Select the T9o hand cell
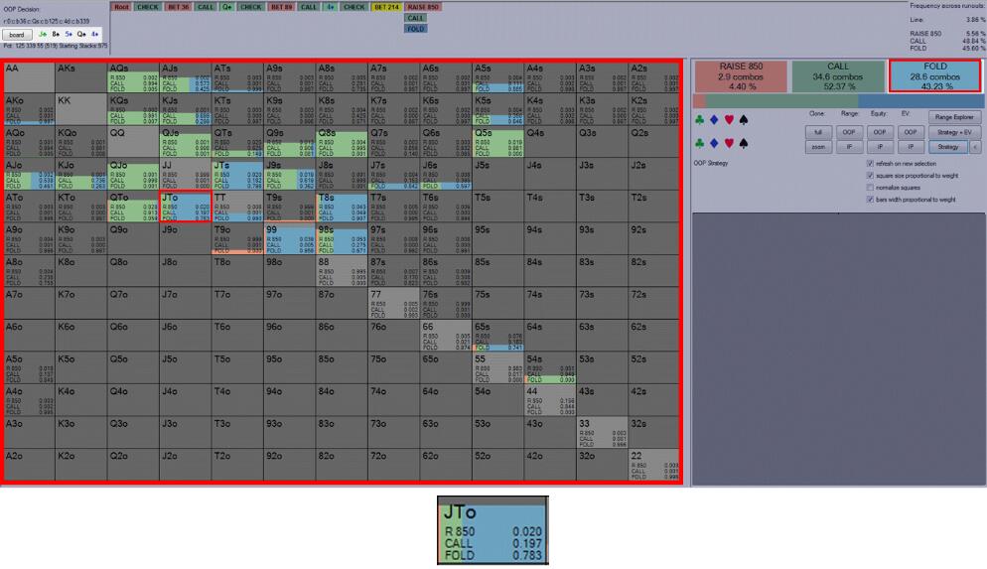 click(x=237, y=239)
